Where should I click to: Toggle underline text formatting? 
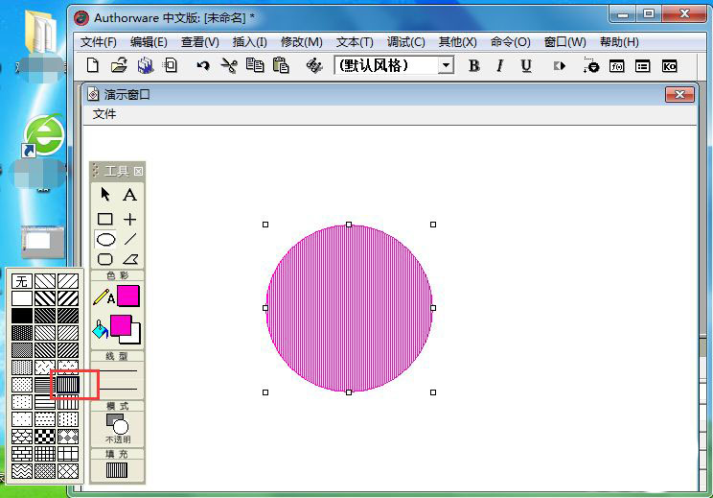click(x=526, y=65)
